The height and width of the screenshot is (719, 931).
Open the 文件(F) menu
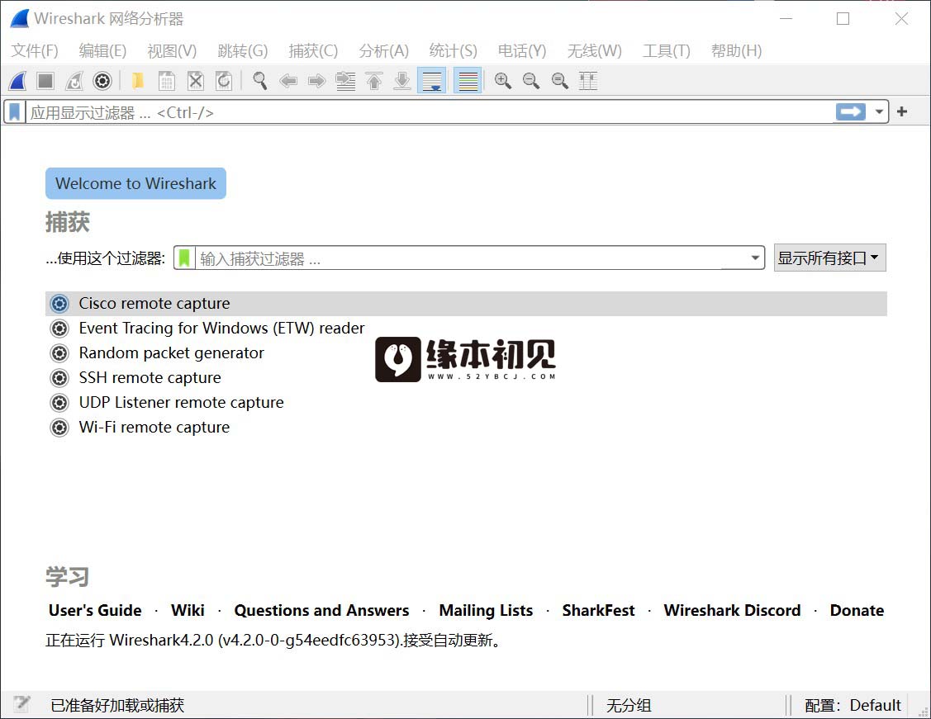pyautogui.click(x=35, y=51)
